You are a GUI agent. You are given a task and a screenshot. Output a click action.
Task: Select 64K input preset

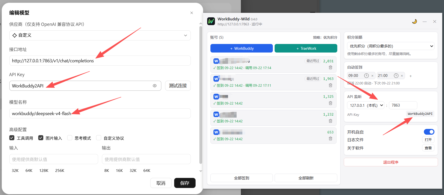click(x=29, y=170)
